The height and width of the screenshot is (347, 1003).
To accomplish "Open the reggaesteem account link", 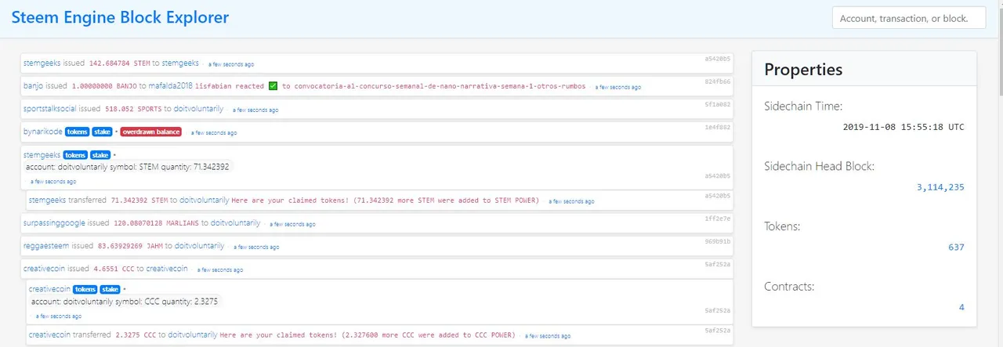I will pos(46,245).
